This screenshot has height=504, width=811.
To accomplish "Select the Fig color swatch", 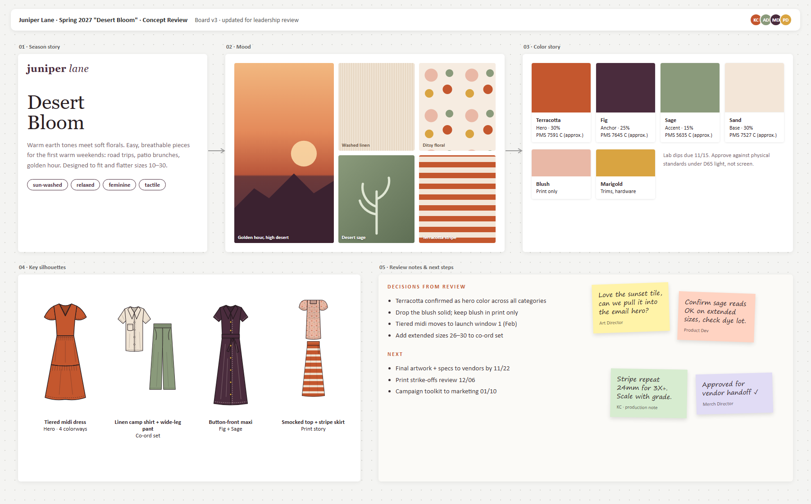I will 625,103.
